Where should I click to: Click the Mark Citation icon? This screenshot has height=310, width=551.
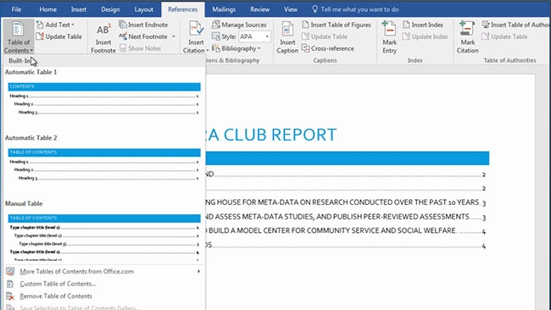[x=467, y=28]
